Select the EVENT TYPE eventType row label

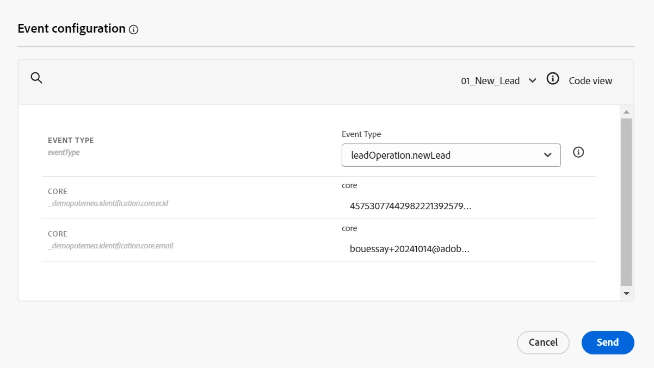71,146
